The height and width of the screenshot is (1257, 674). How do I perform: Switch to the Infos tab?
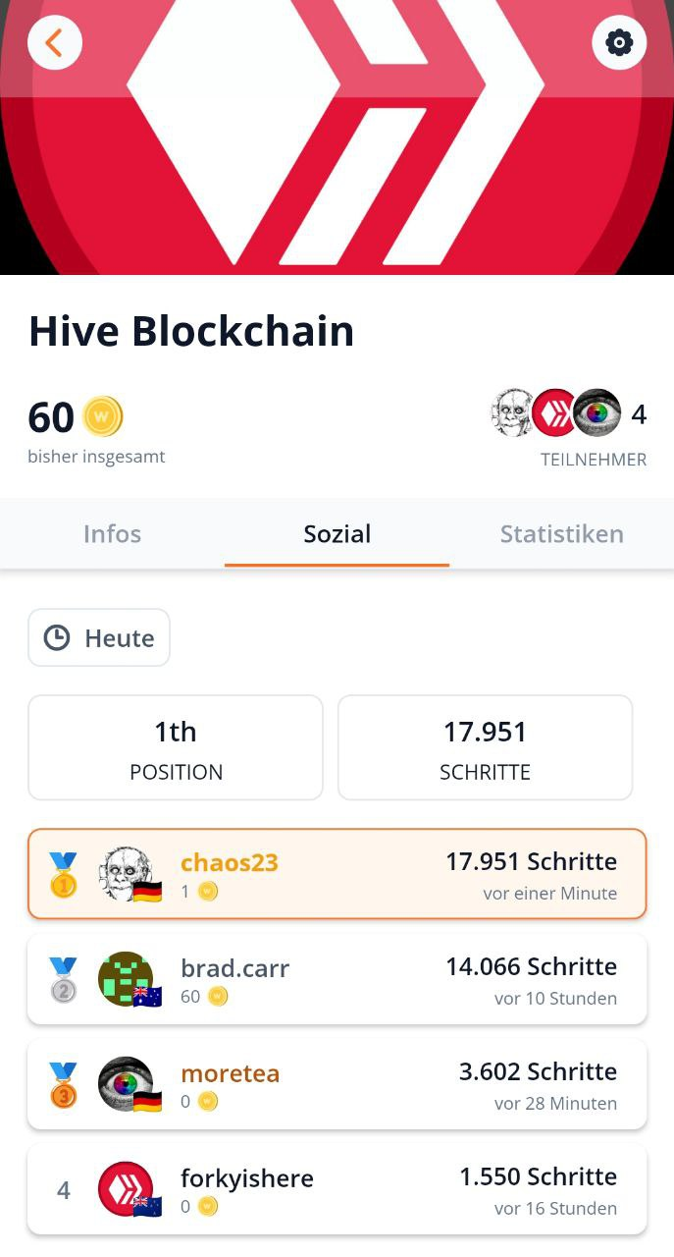[x=112, y=534]
